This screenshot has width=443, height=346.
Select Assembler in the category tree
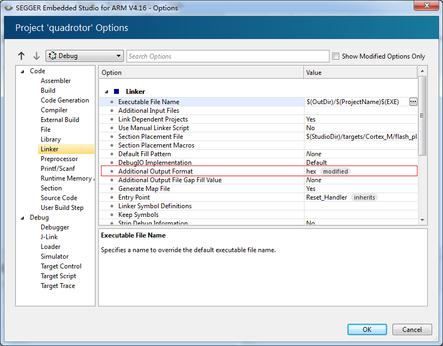pyautogui.click(x=56, y=81)
